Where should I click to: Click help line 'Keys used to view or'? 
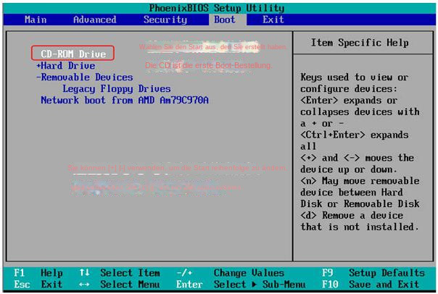click(x=355, y=77)
